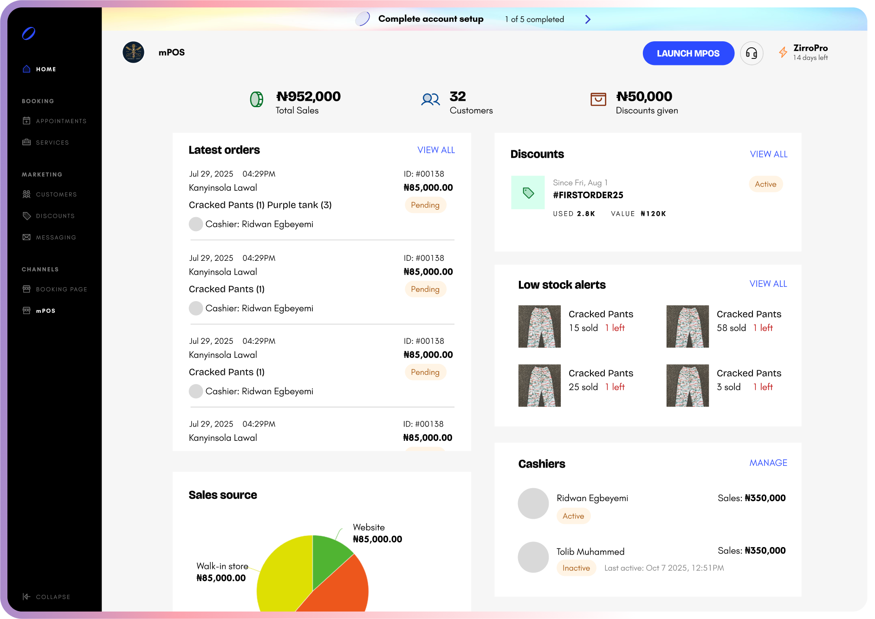Expand the account setup banner with the arrow

pyautogui.click(x=588, y=19)
